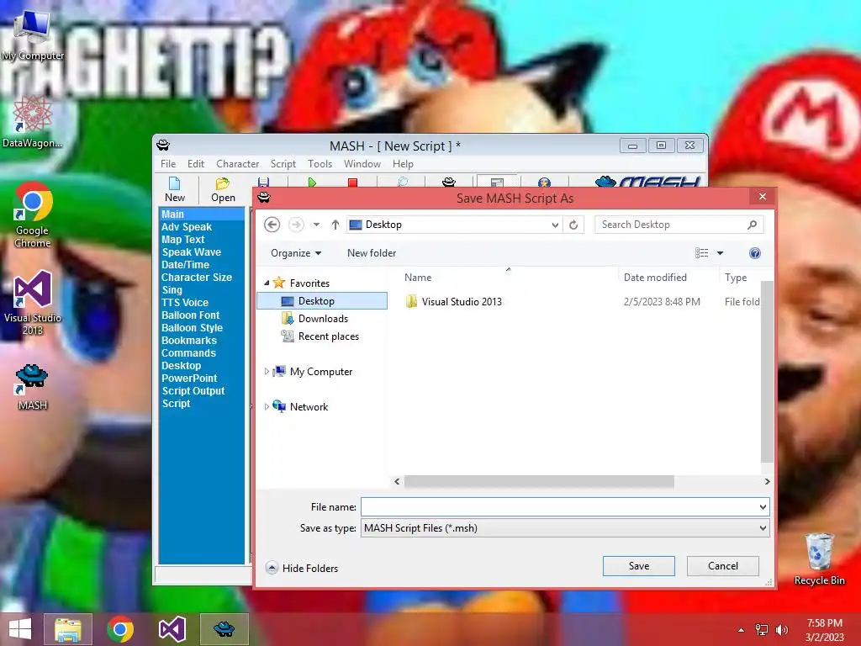Open the Window menu in MASH
This screenshot has width=861, height=646.
362,164
